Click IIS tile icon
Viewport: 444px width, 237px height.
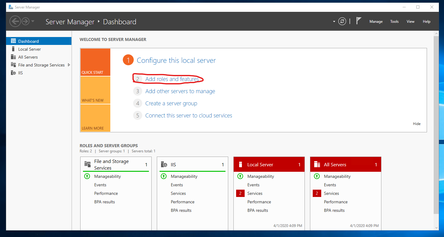pos(164,164)
